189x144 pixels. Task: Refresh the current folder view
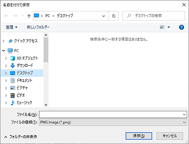click(113, 16)
